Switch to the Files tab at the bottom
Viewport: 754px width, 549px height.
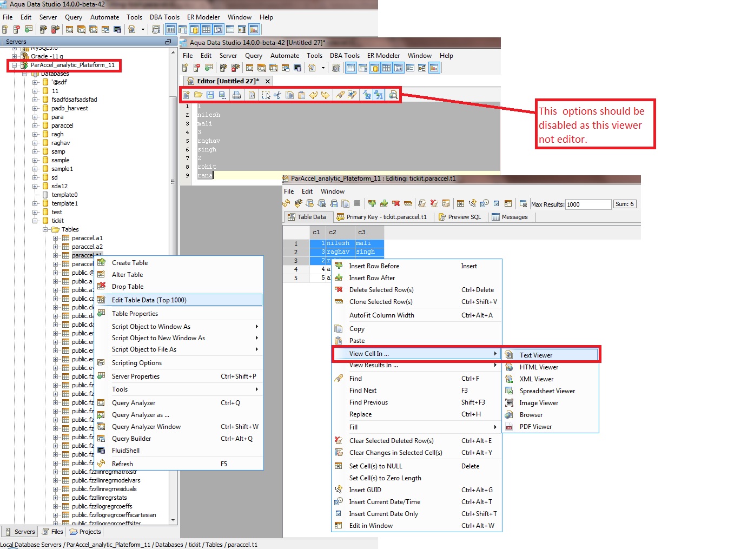pyautogui.click(x=52, y=532)
